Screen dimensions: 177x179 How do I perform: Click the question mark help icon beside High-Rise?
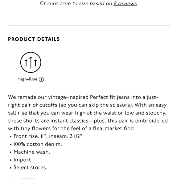pyautogui.click(x=41, y=79)
